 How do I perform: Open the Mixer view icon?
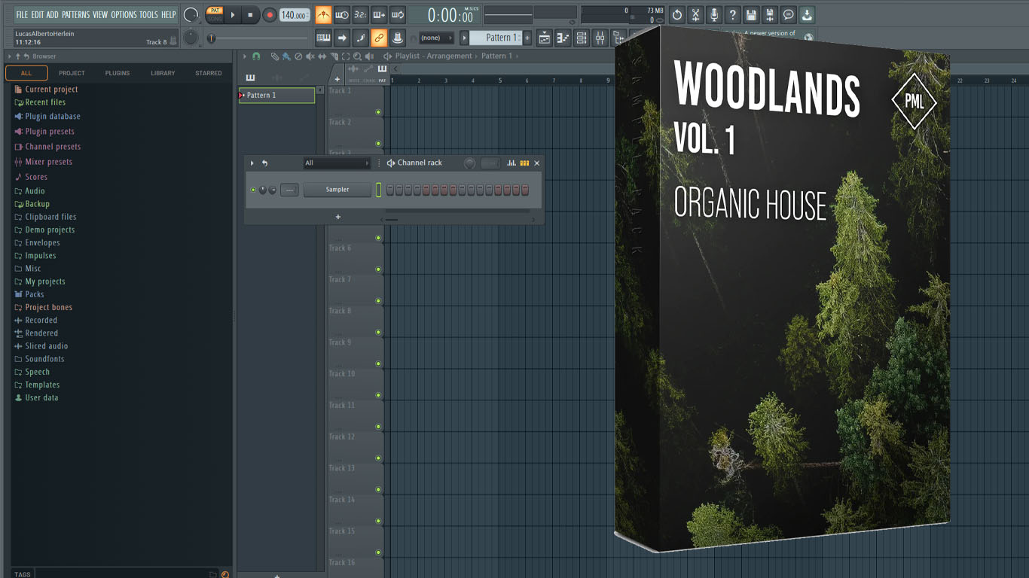click(x=600, y=38)
